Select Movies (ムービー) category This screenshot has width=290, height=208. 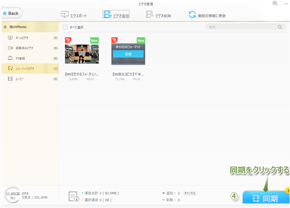(25, 79)
